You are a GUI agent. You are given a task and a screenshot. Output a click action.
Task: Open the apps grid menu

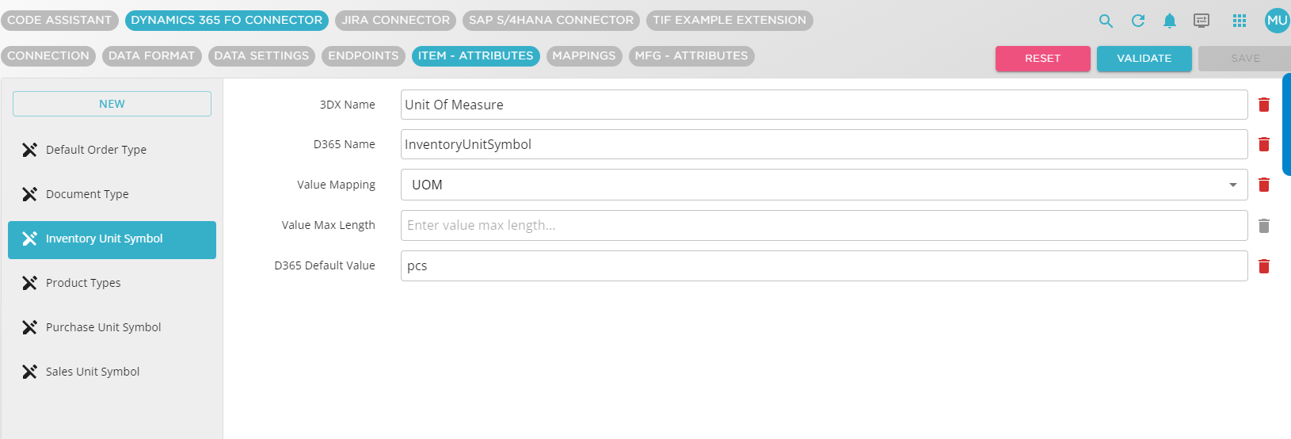pos(1240,21)
